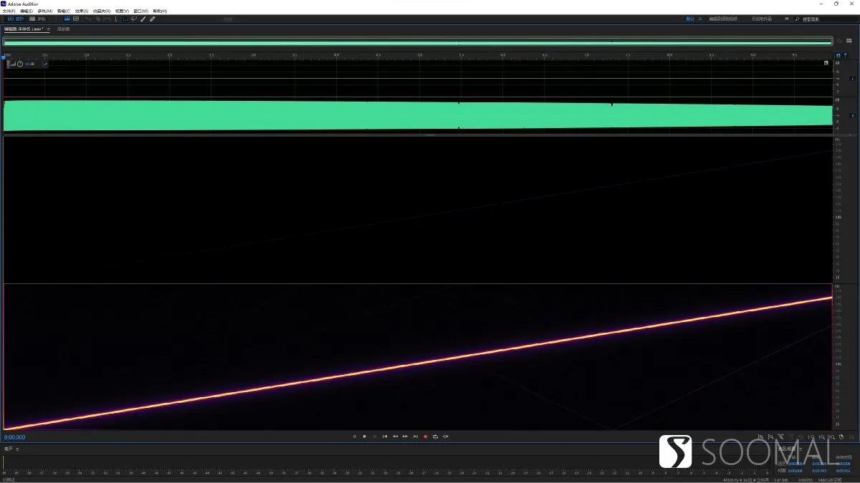The height and width of the screenshot is (483, 860).
Task: Click the pause button in transport
Action: click(374, 436)
